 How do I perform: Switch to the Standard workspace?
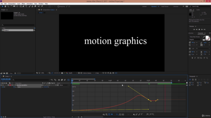[x=154, y=7]
